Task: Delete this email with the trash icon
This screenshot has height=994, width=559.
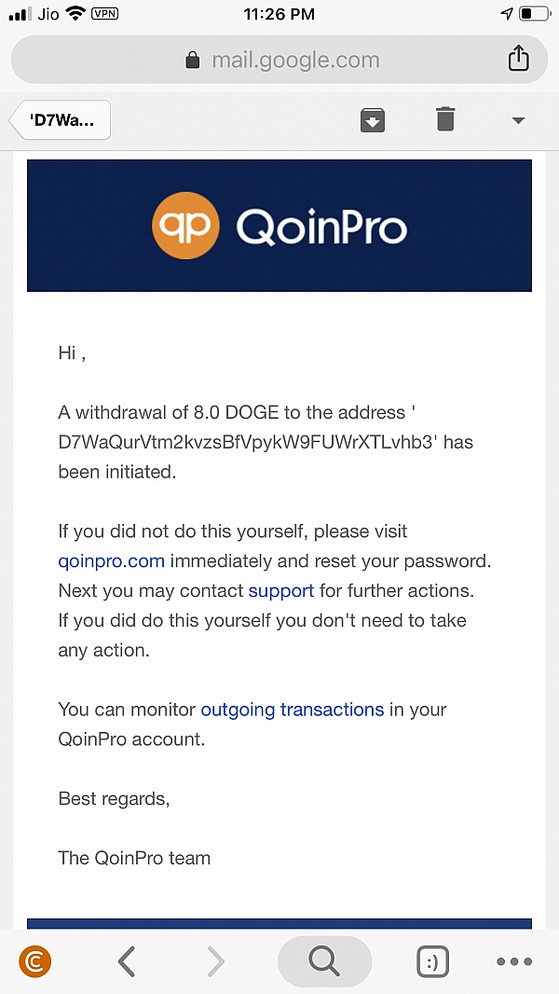Action: pyautogui.click(x=445, y=120)
